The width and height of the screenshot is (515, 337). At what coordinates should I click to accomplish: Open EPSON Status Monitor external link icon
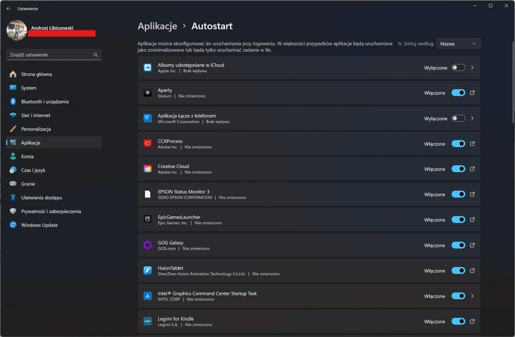pos(472,194)
